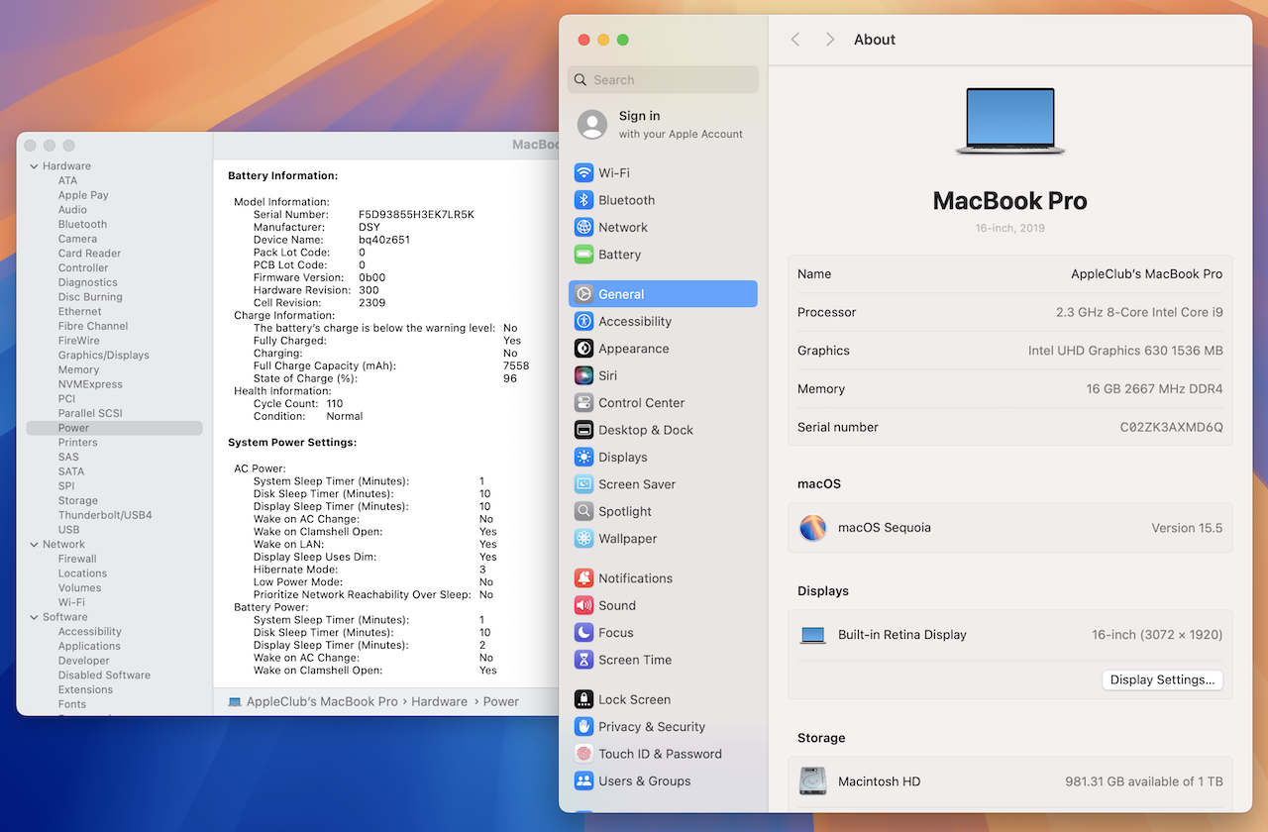Click the battery serial number F5D93855H3EK7LR5K
Screen dimensions: 1268x832
pyautogui.click(x=416, y=215)
